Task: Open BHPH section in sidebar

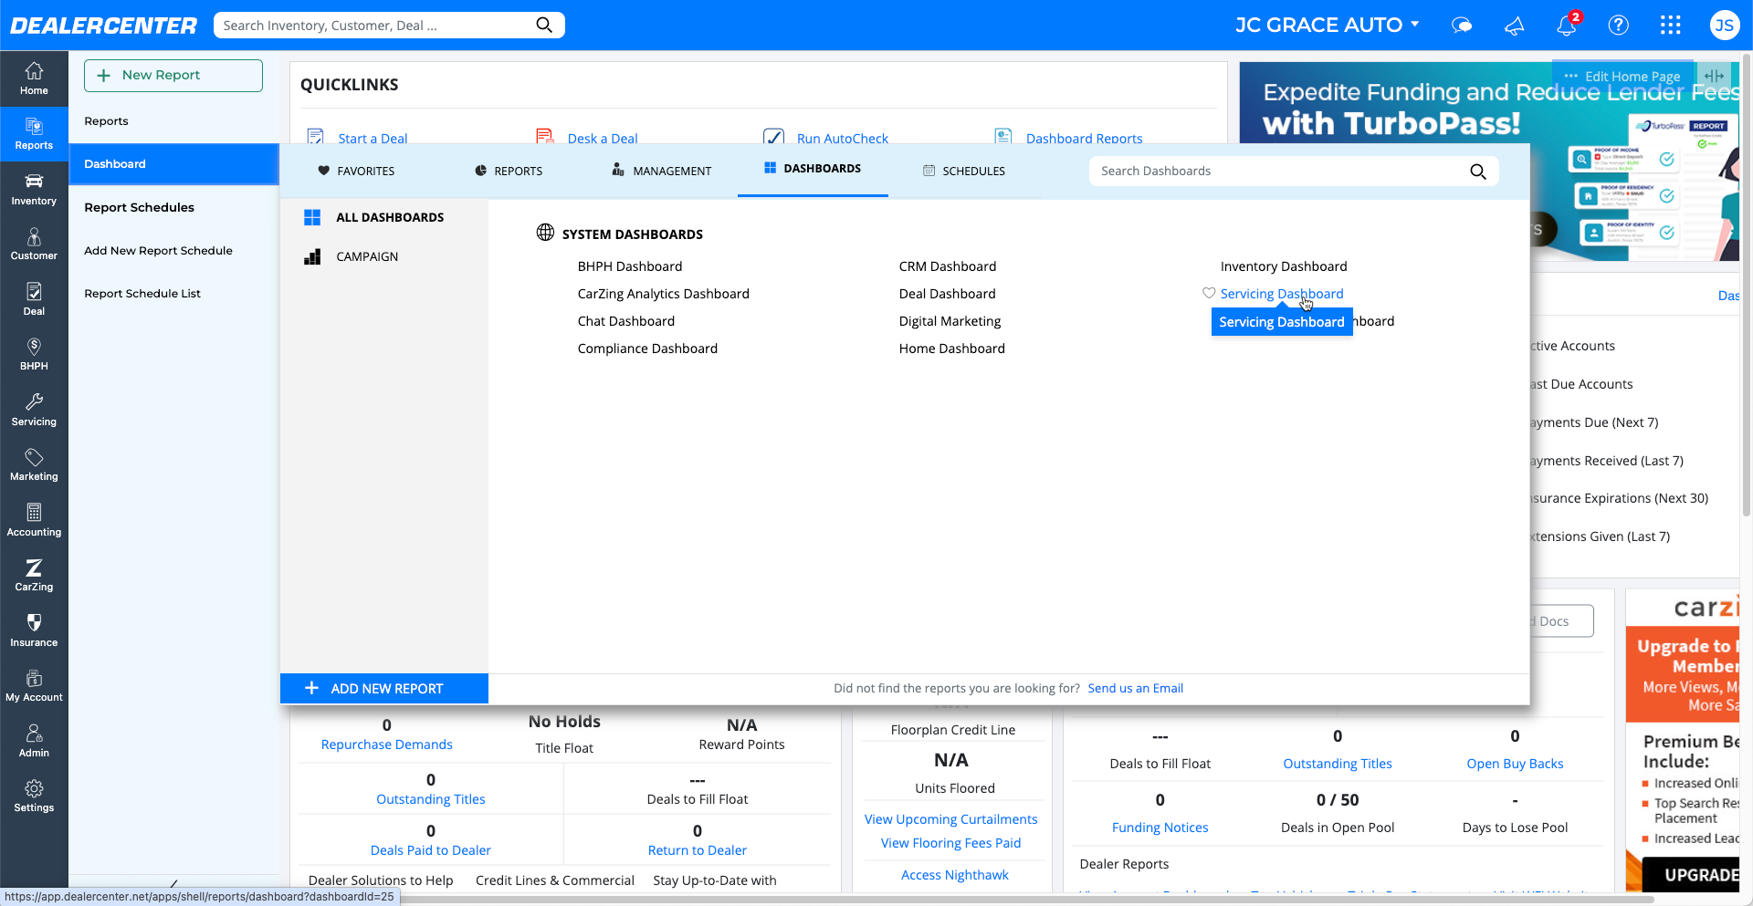Action: (x=34, y=354)
